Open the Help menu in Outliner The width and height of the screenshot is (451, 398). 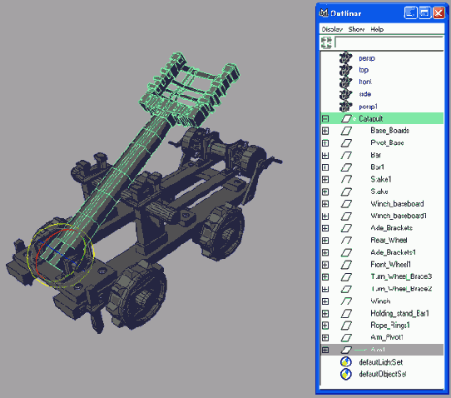(x=377, y=29)
